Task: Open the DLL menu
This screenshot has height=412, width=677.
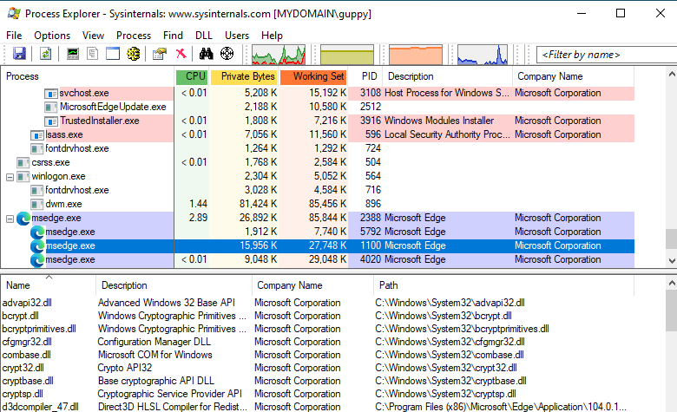Action: (204, 36)
